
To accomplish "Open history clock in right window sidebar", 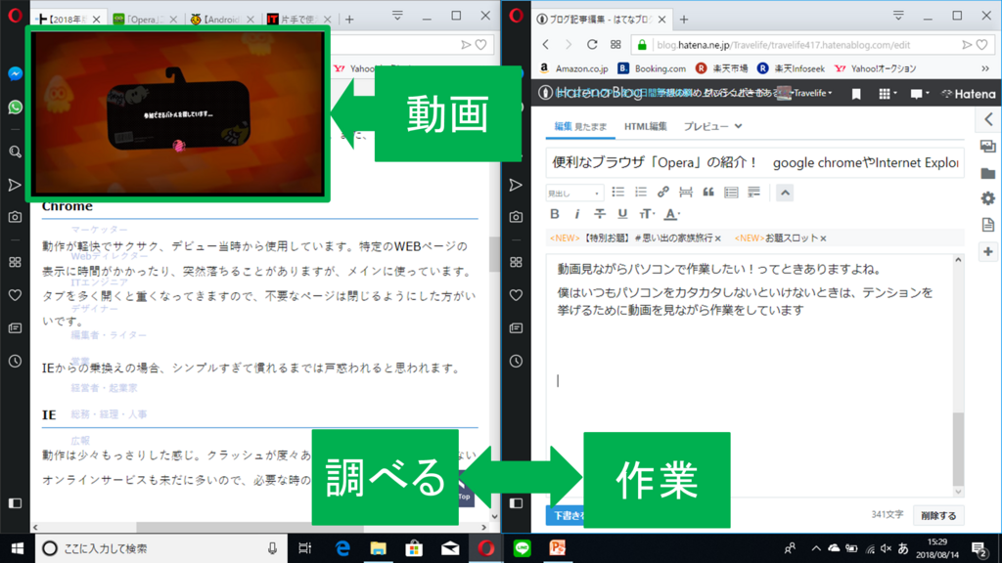I will tap(517, 362).
